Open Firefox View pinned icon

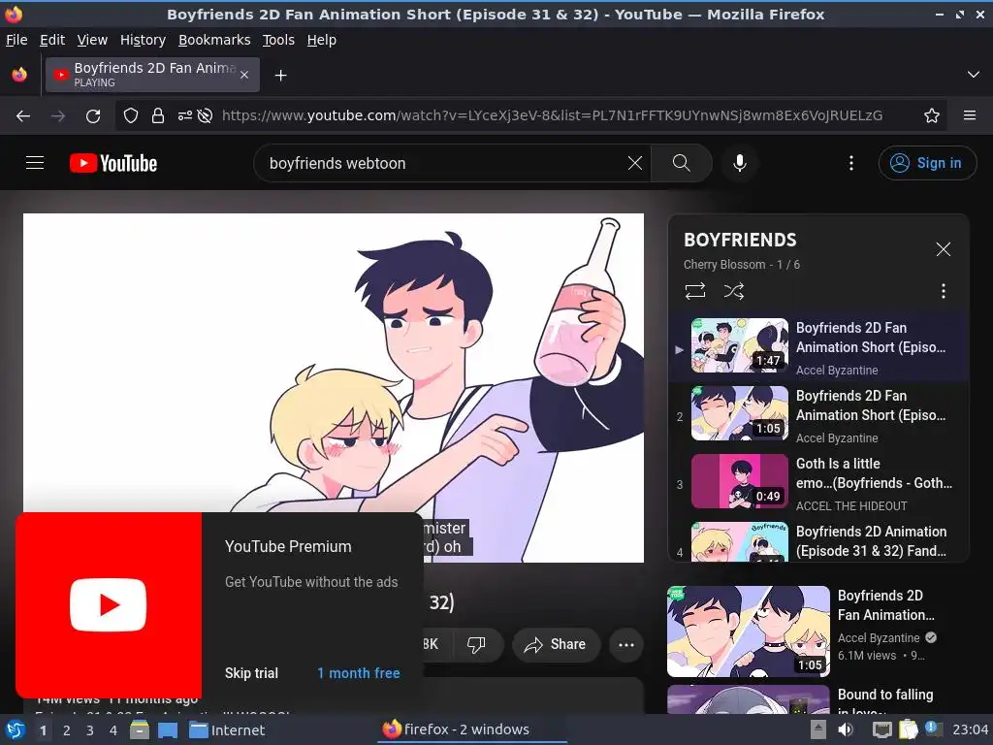(19, 75)
